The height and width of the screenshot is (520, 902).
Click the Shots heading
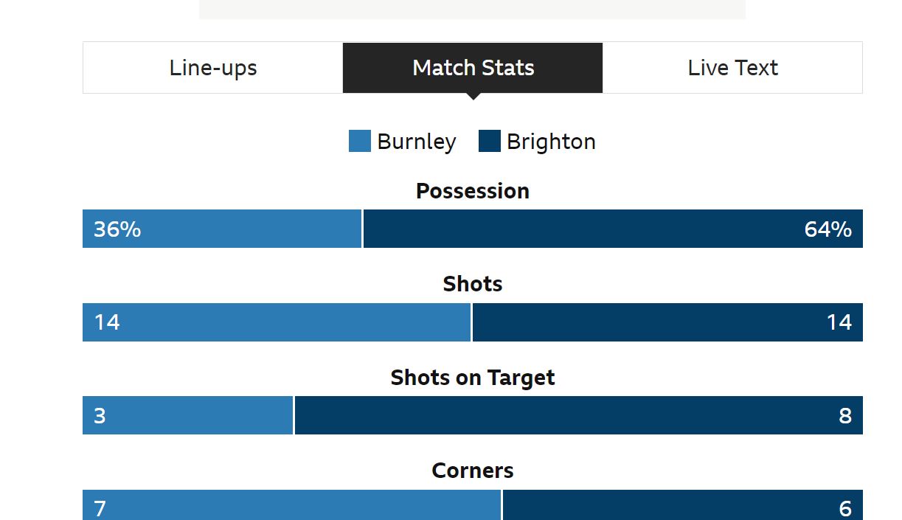(473, 284)
